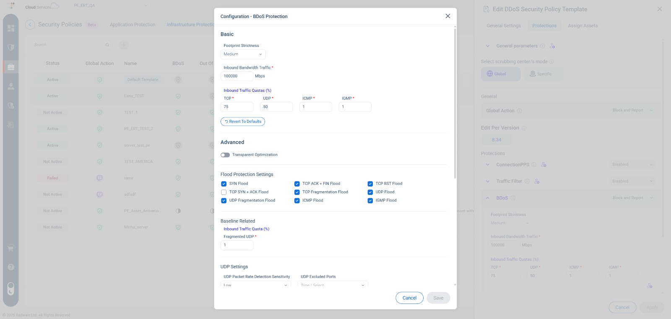Toggle the Transparent Optimization switch

pos(225,155)
